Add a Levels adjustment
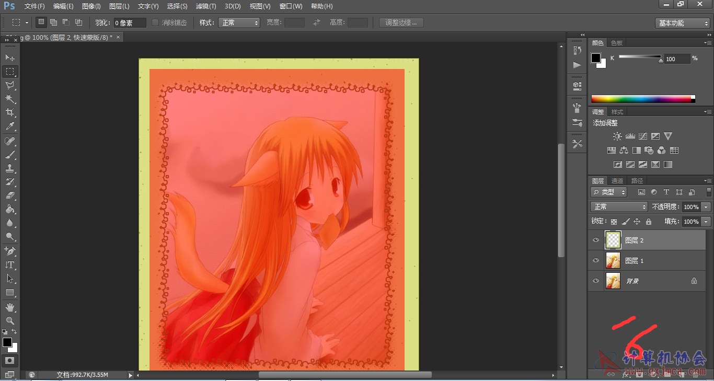Image resolution: width=714 pixels, height=381 pixels. (630, 136)
